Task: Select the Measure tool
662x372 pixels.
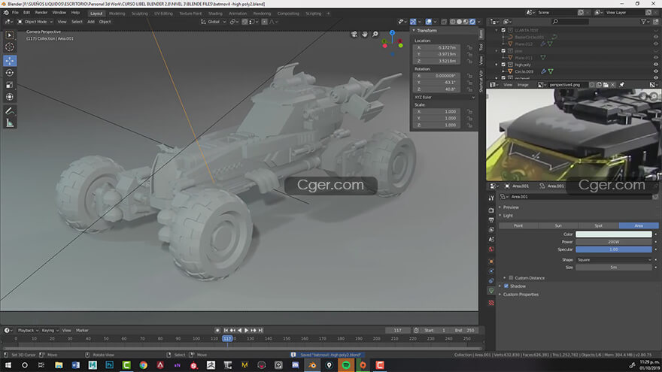Action: tap(10, 123)
